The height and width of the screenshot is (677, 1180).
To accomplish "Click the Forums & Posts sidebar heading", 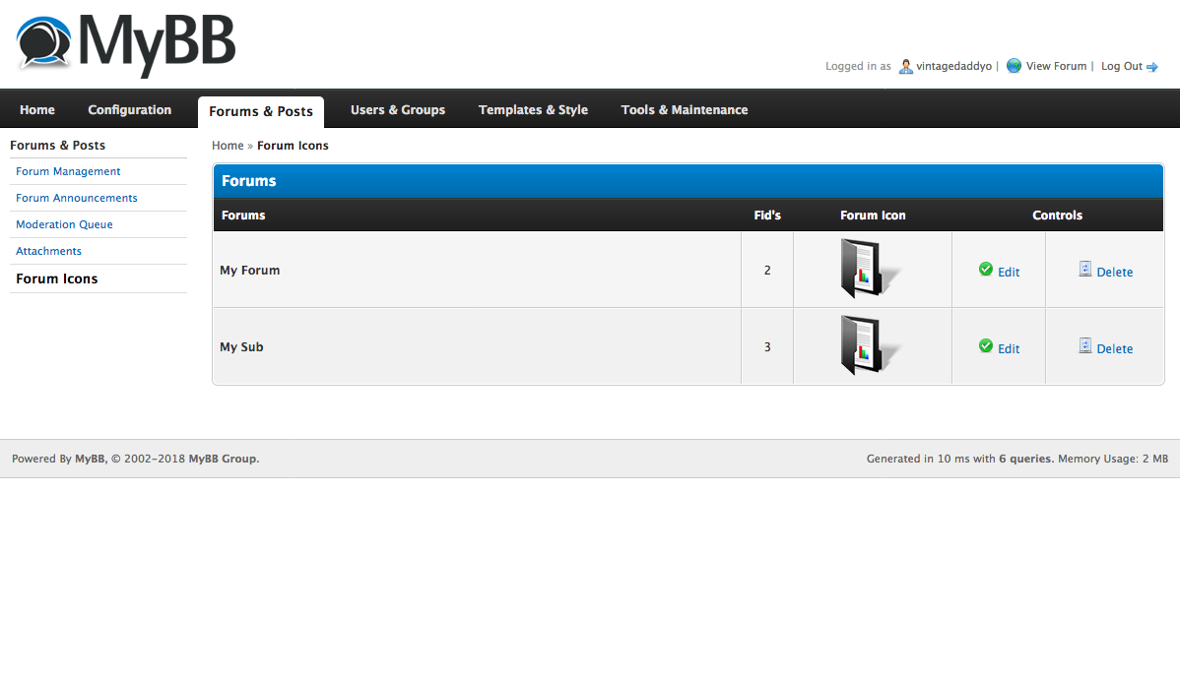I will 57,146.
